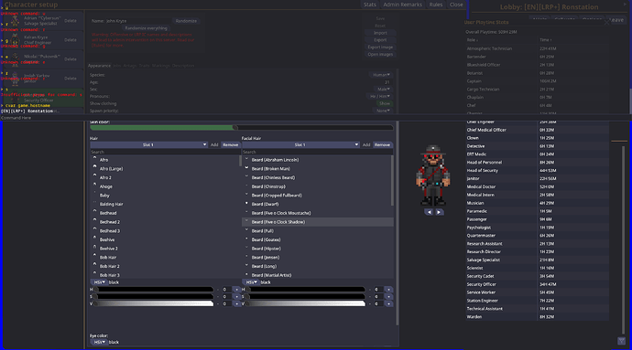Open the Facial Hair Slot 1 dropdown
Viewport: 632px width, 350px height.
click(300, 144)
